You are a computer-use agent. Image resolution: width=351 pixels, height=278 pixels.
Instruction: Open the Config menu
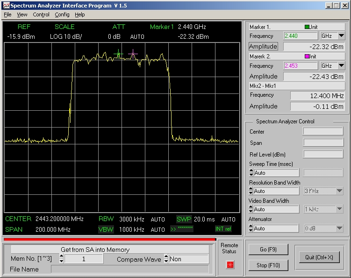click(62, 14)
